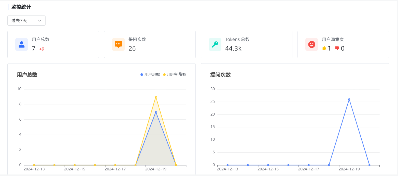Click the 2024-12-20 data point in 提问次数 chart
Image resolution: width=398 pixels, height=176 pixels.
(x=369, y=165)
